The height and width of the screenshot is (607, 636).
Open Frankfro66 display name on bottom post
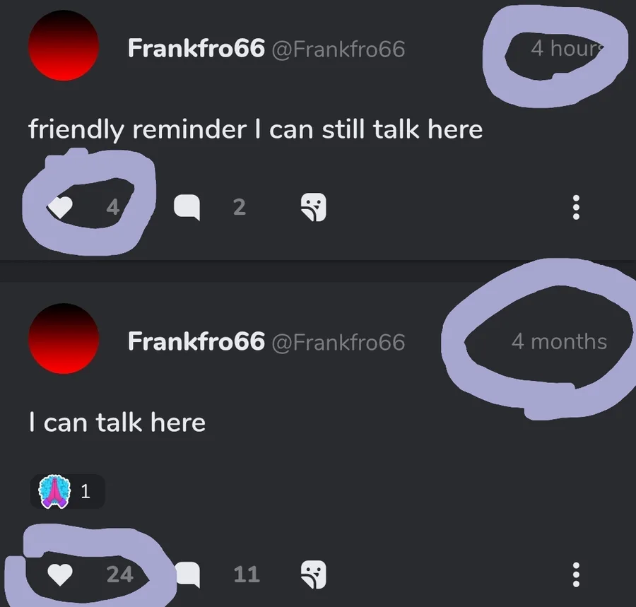tap(196, 341)
